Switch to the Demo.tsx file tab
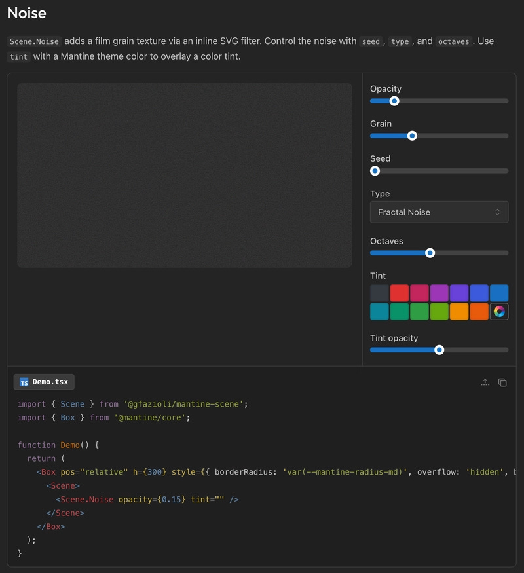This screenshot has height=573, width=524. click(44, 382)
